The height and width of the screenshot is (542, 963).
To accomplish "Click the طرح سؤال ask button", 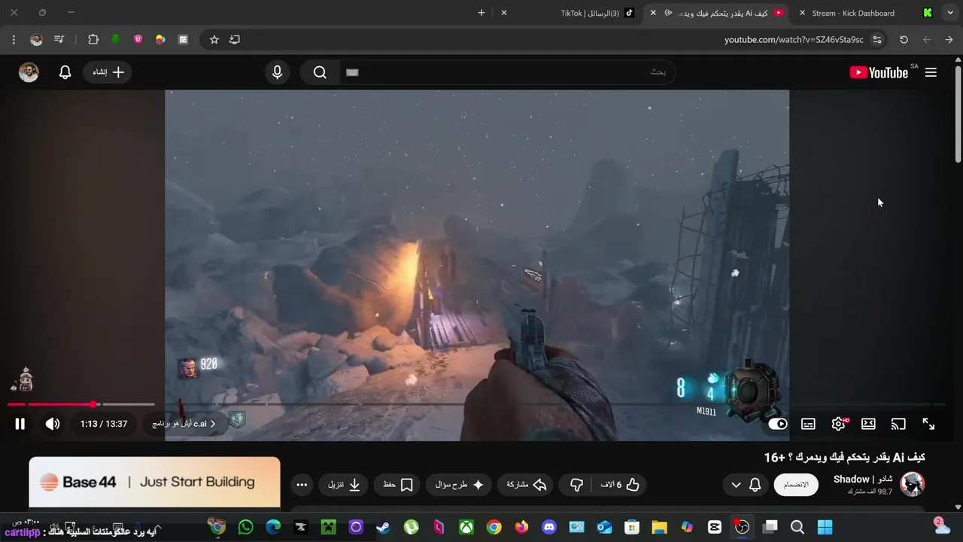I will point(460,485).
